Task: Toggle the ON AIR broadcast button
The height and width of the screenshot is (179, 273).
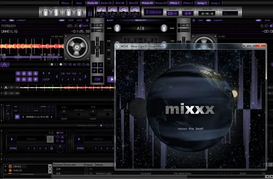Action: [x=153, y=12]
